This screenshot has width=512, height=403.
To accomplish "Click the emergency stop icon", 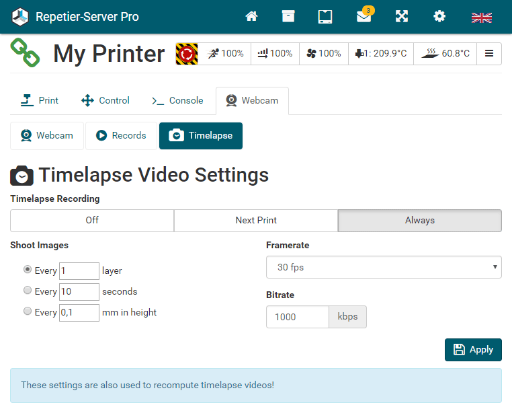I will (187, 54).
